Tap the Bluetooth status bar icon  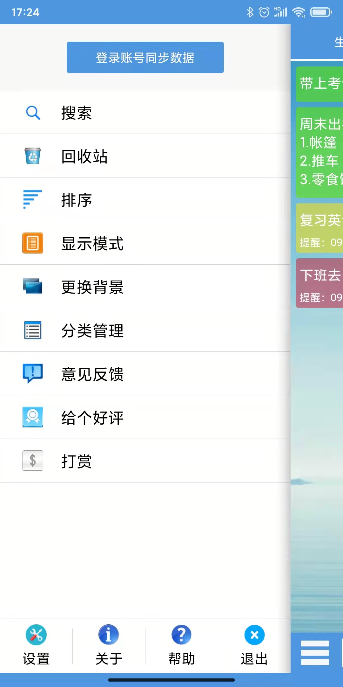(x=250, y=12)
